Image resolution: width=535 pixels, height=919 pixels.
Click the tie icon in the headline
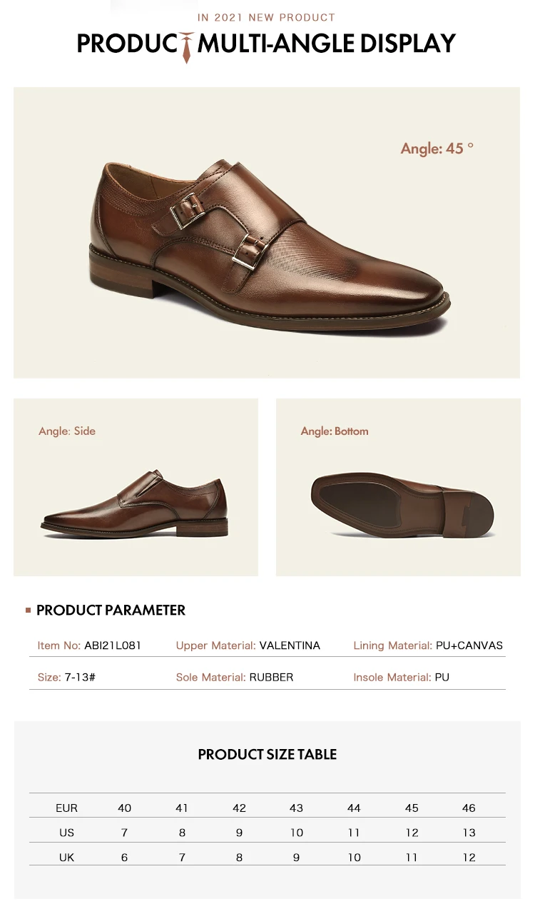click(x=187, y=47)
